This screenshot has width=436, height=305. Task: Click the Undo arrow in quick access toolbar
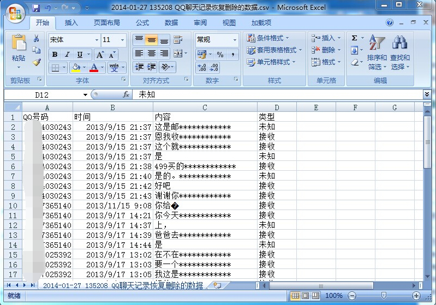(x=47, y=8)
